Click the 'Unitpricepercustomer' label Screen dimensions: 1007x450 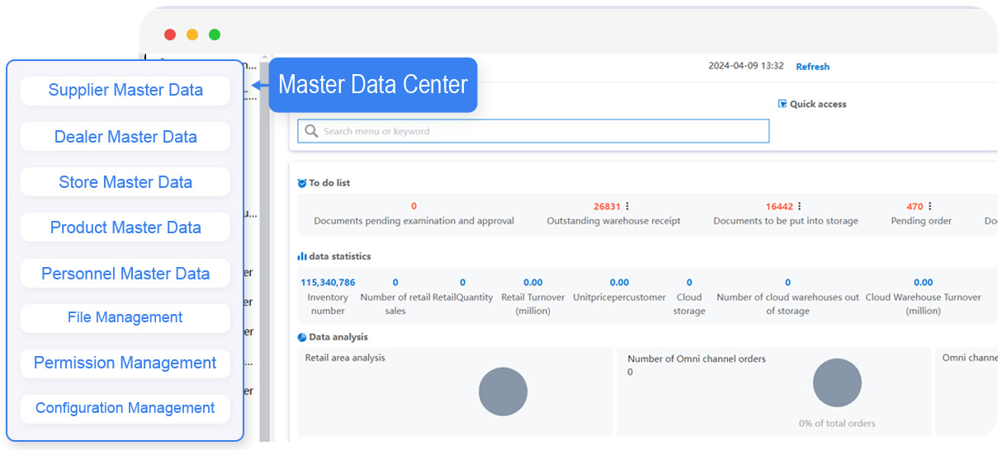[619, 298]
